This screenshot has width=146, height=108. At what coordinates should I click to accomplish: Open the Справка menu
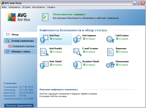tap(51, 7)
